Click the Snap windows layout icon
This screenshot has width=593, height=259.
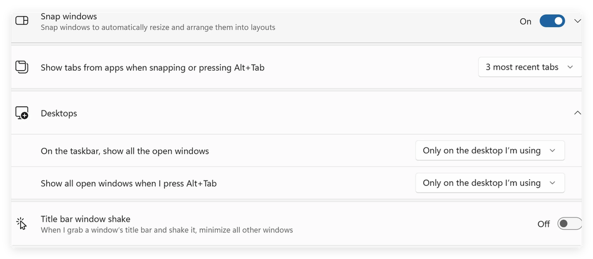(x=22, y=21)
